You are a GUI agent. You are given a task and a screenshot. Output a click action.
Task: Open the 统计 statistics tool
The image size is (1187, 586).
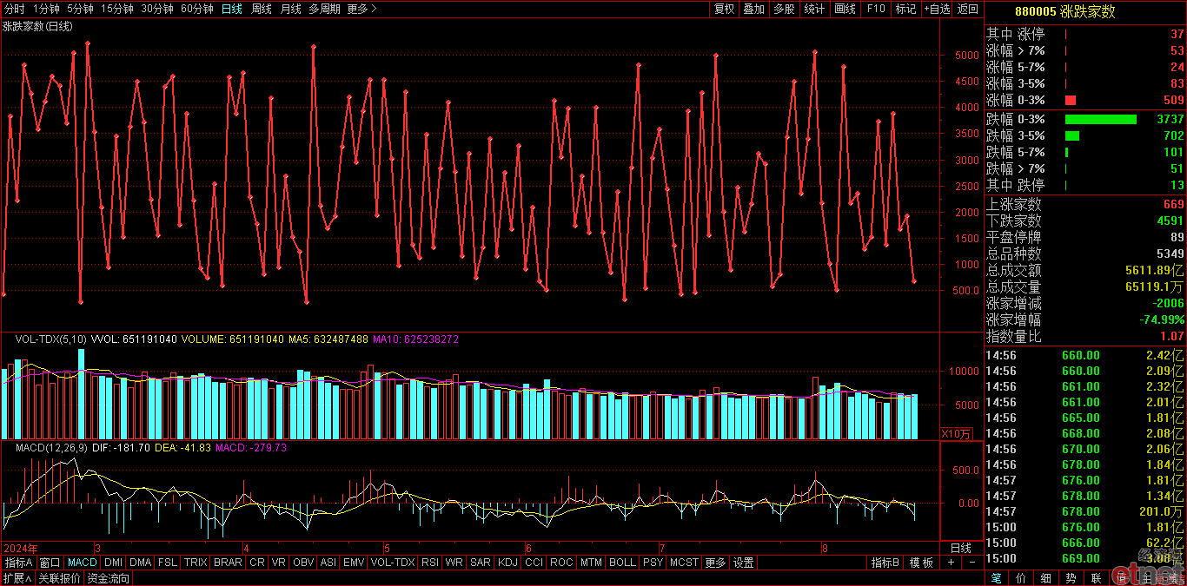tap(814, 9)
